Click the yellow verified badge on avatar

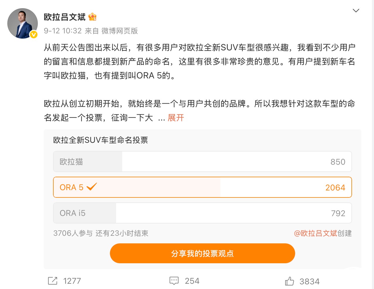coord(34,35)
